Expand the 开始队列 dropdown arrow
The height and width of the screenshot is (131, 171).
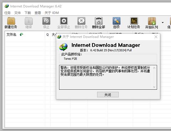pyautogui.click(x=163, y=22)
